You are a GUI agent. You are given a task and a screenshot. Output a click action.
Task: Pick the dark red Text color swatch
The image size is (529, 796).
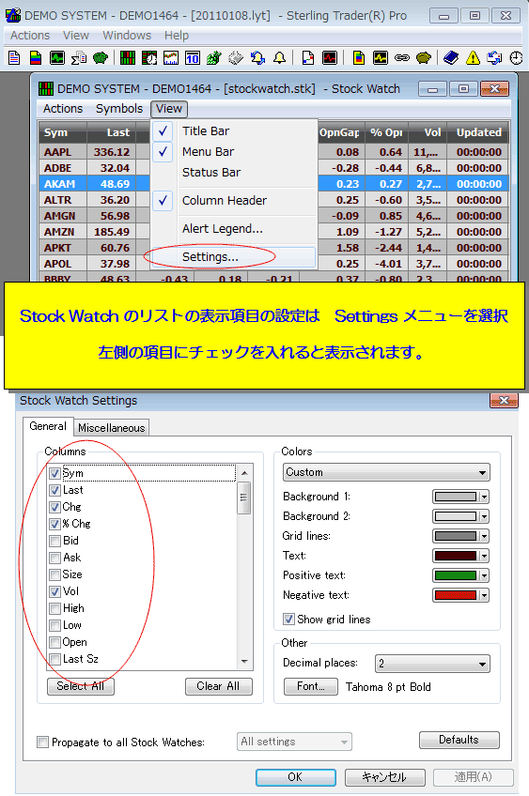coord(456,556)
